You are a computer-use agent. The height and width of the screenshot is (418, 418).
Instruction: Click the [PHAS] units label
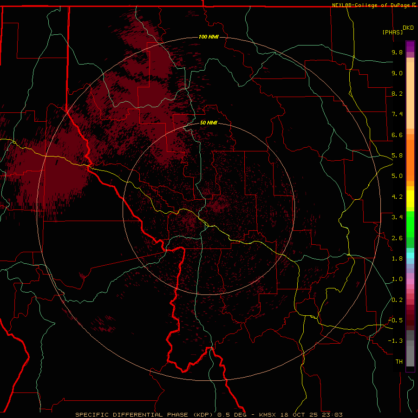click(392, 32)
